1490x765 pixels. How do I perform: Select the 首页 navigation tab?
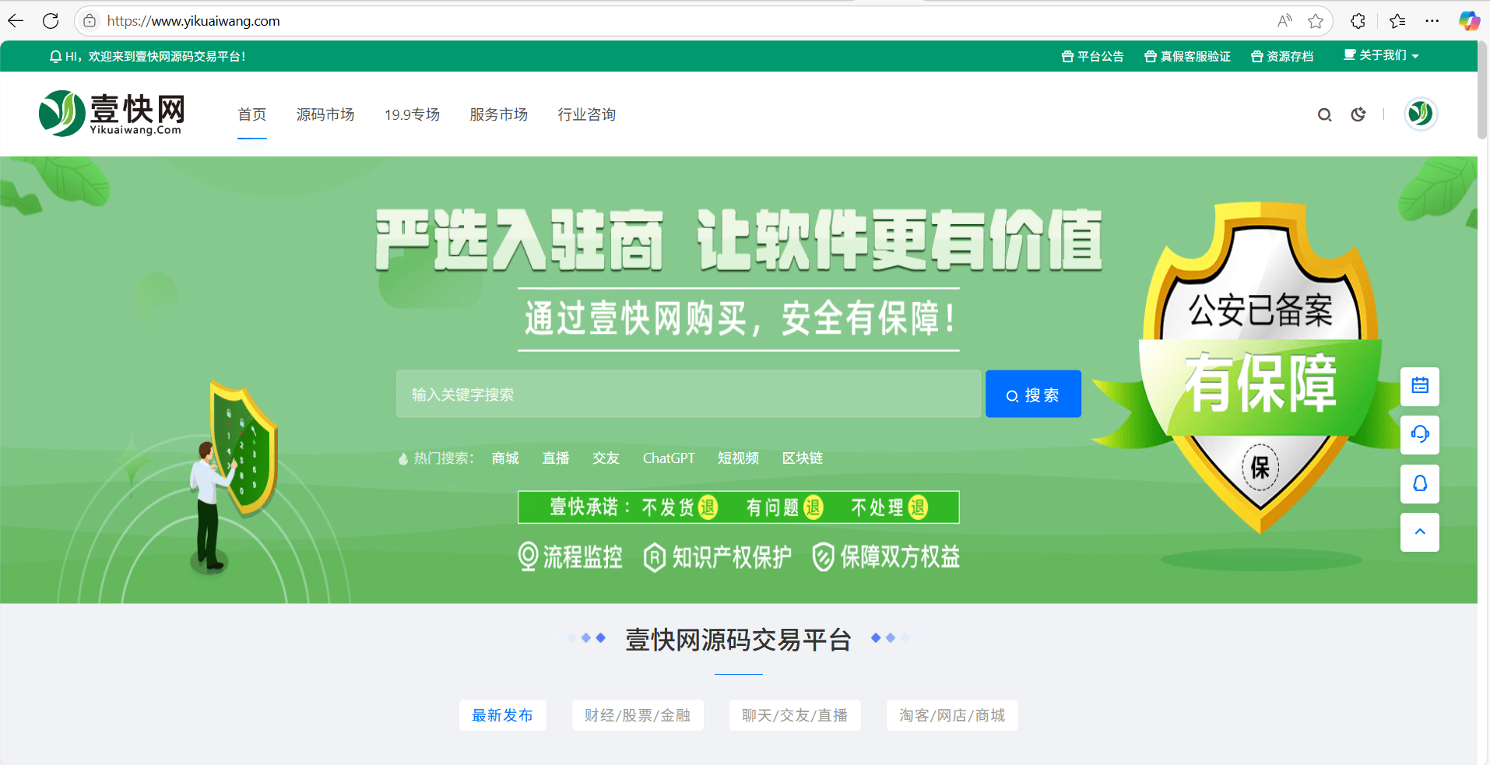pos(252,114)
